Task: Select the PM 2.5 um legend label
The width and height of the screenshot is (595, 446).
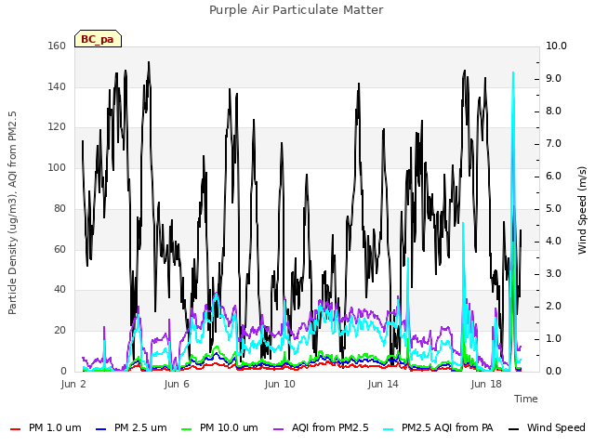Action: 140,427
